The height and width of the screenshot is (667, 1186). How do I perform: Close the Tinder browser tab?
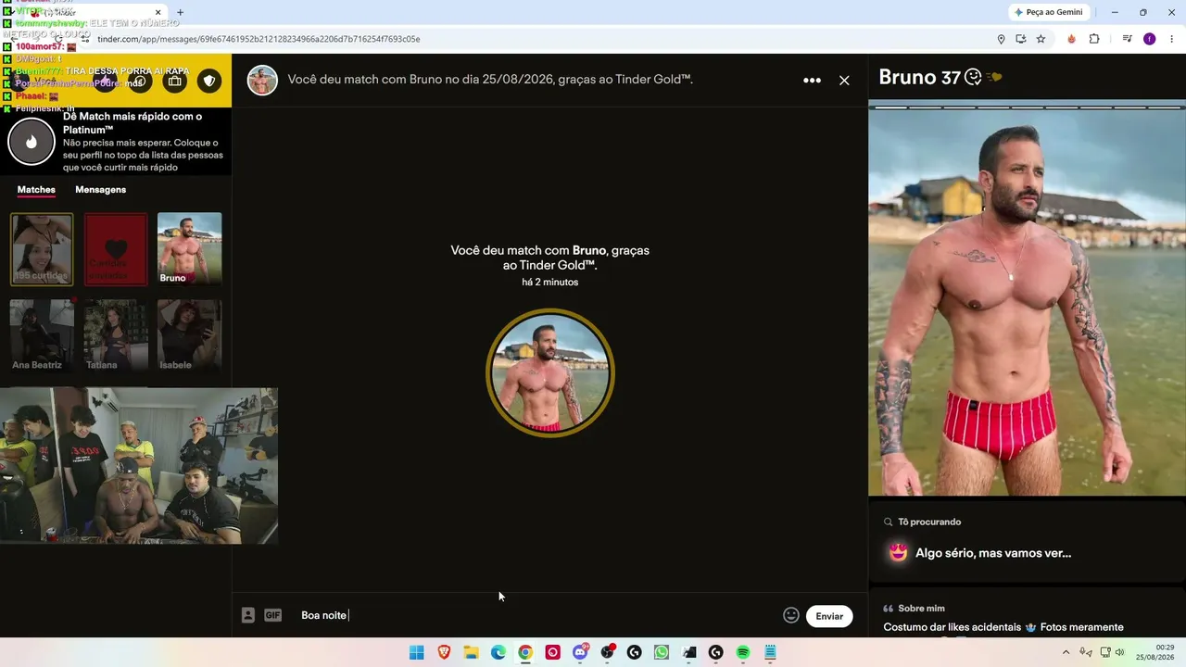(x=158, y=13)
